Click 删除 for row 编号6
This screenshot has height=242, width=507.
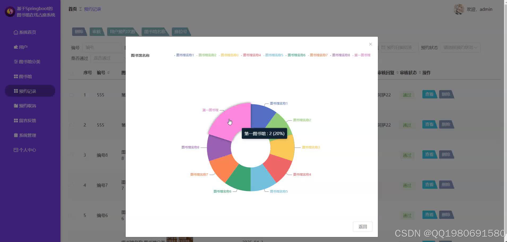[x=446, y=215]
